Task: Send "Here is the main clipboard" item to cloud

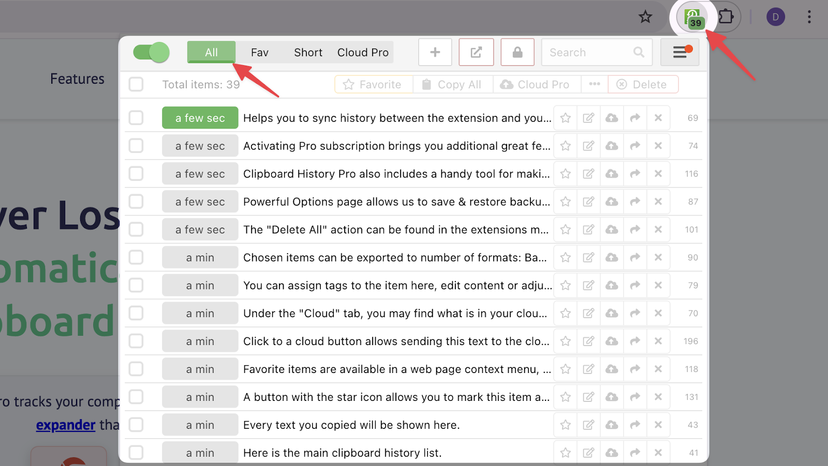Action: pyautogui.click(x=612, y=453)
